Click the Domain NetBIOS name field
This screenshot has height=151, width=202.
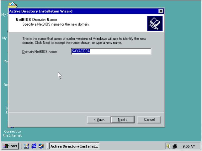click(111, 51)
